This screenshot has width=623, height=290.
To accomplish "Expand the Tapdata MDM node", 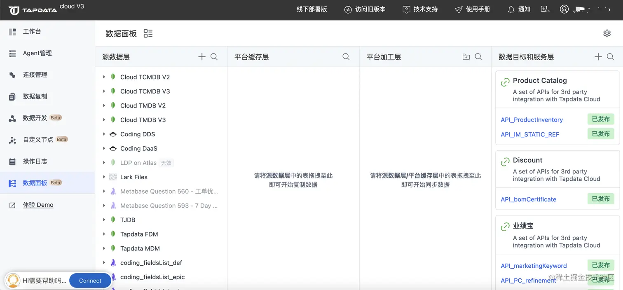I will click(x=104, y=248).
